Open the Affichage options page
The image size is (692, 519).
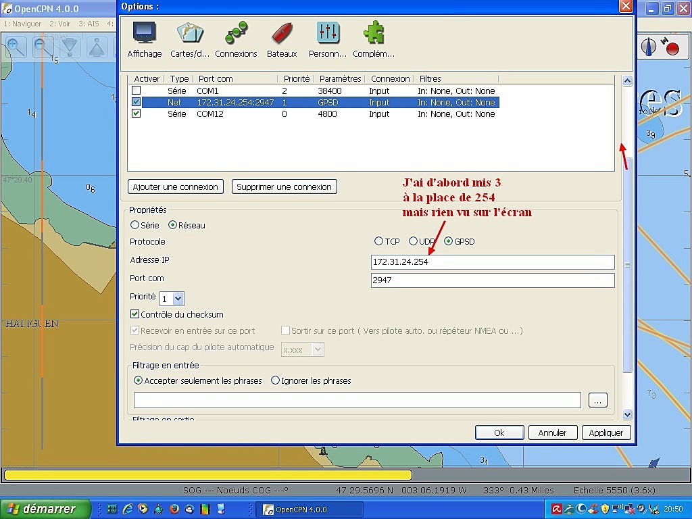point(145,40)
